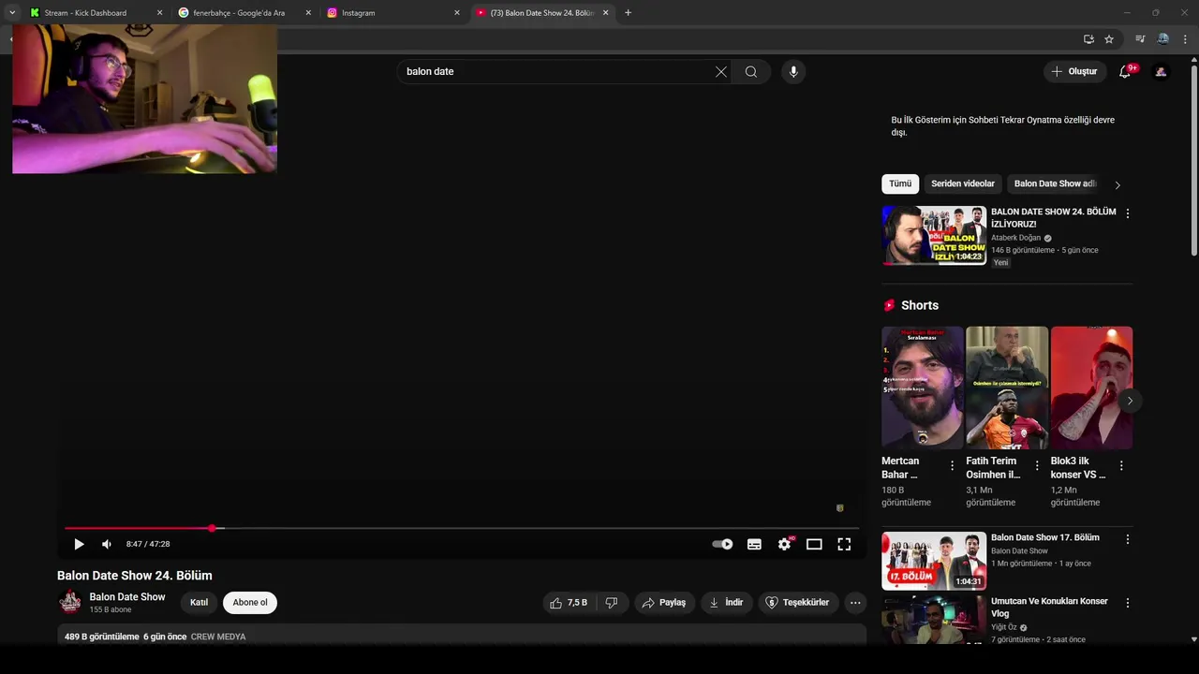This screenshot has width=1199, height=674.
Task: Share the video with Paylaş
Action: (664, 603)
